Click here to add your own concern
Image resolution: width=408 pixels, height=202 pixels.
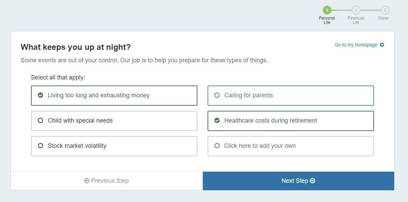click(x=290, y=146)
